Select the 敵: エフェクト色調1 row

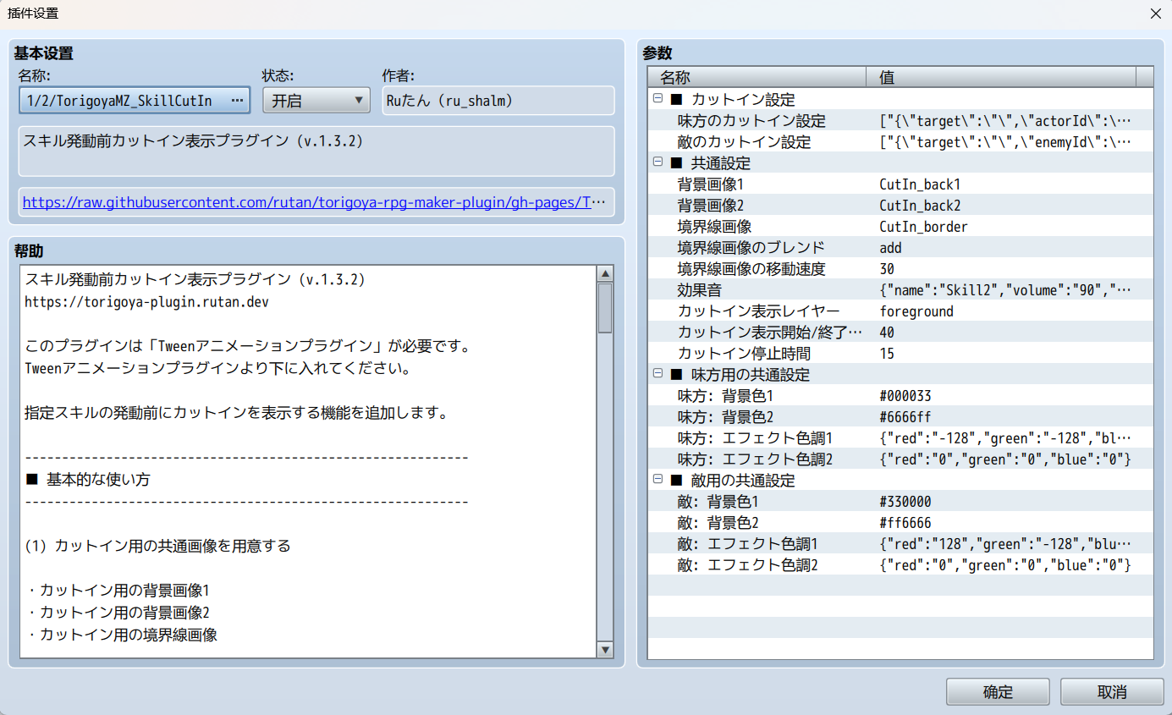pyautogui.click(x=900, y=543)
